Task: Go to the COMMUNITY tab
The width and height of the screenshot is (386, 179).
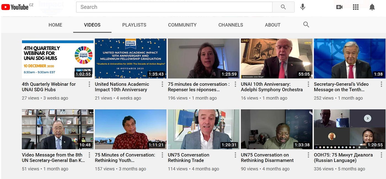Action: coord(182,25)
